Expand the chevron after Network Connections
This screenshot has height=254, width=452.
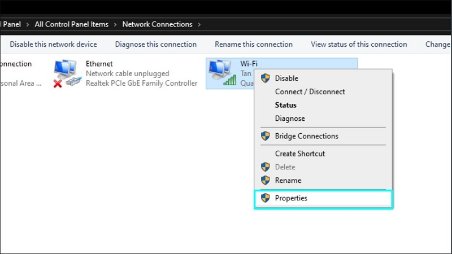coord(198,24)
